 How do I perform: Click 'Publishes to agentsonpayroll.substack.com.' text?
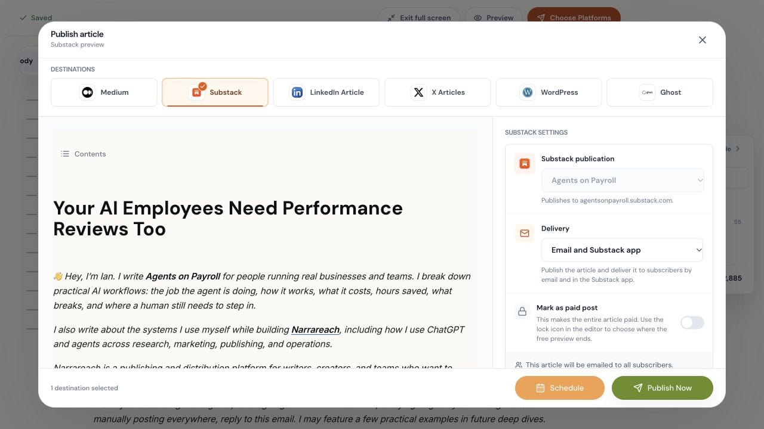[608, 200]
